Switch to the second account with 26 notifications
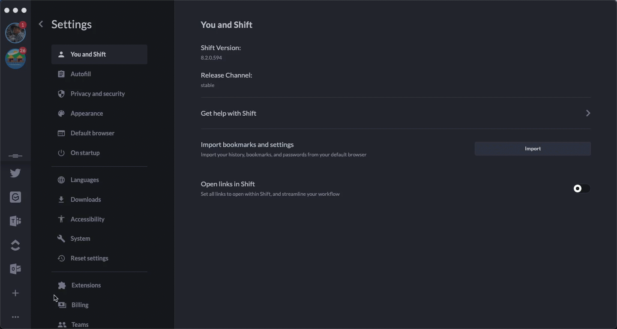 coord(15,59)
